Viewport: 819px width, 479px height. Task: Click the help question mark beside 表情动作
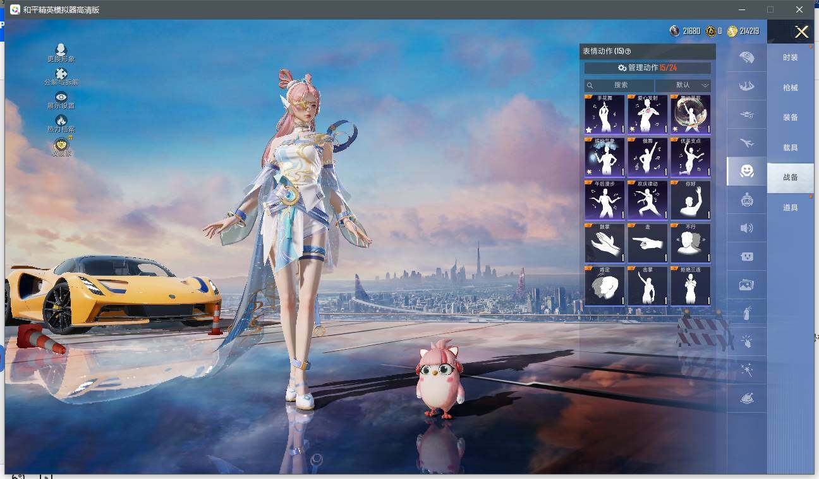pyautogui.click(x=628, y=52)
